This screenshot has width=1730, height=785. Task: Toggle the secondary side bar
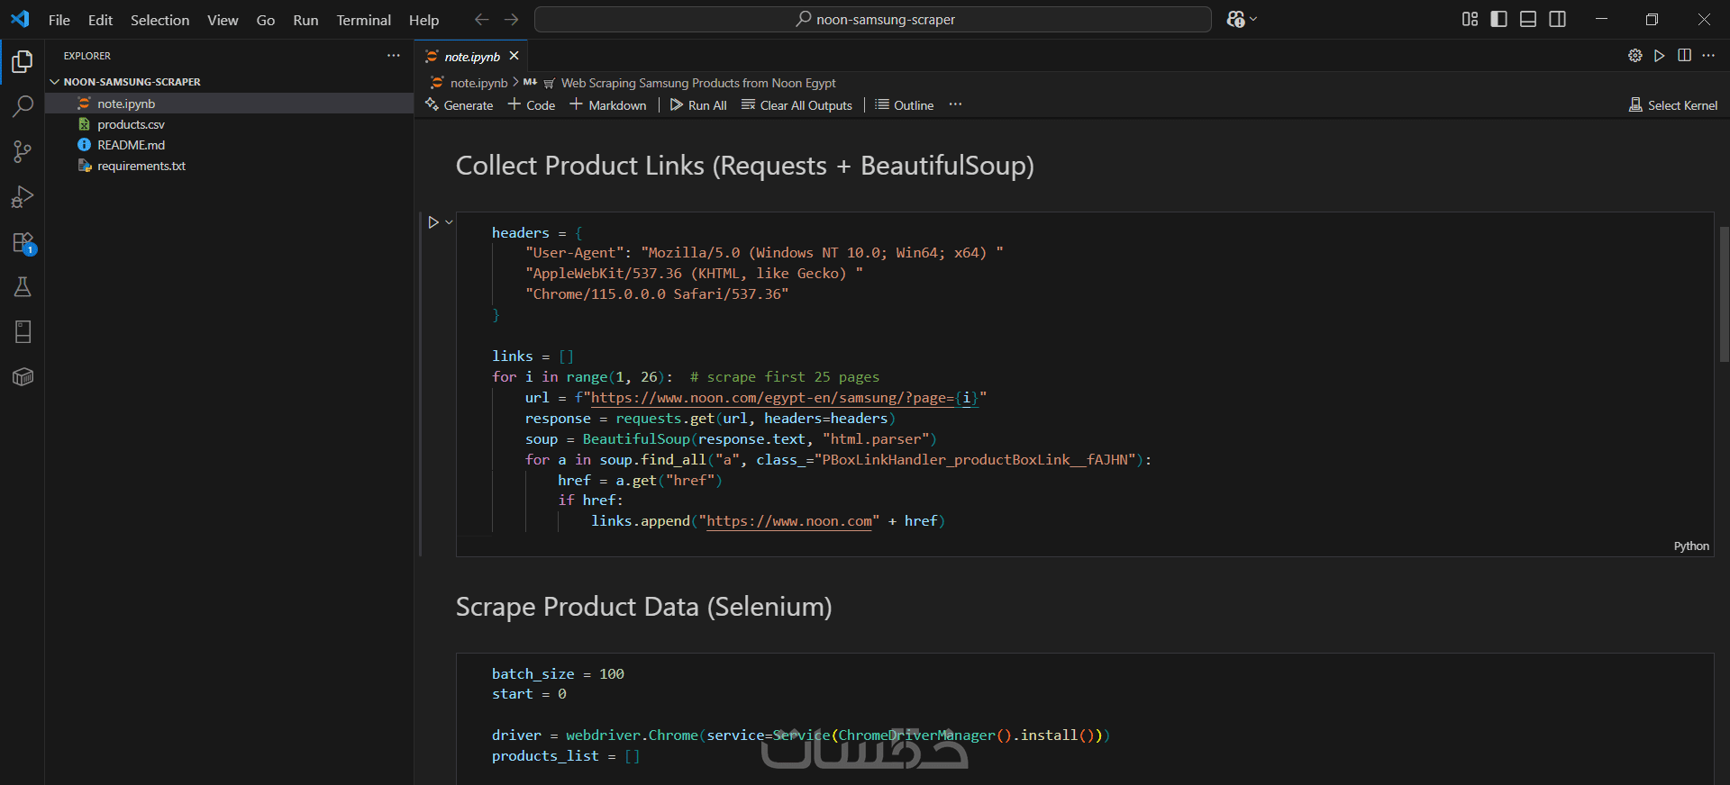click(x=1557, y=19)
